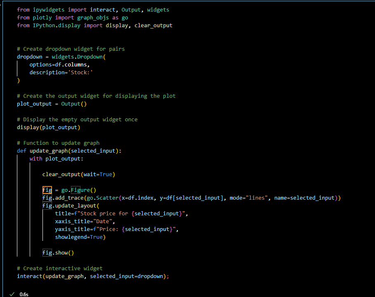Screen dimensions: 375x297
Task: Click 'selected_input=dropdown' in the interact call
Action: 126,276
